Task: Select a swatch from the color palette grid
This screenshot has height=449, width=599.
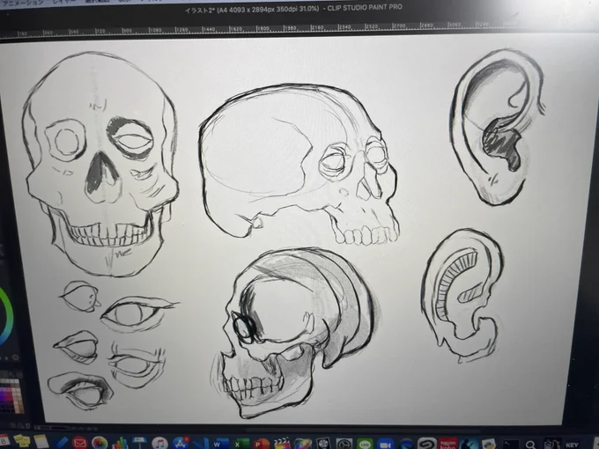Action: point(11,396)
